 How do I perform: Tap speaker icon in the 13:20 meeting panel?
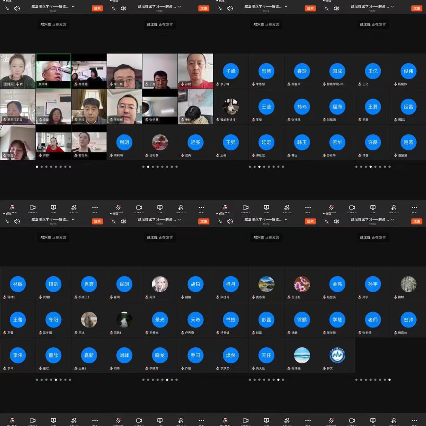pyautogui.click(x=17, y=221)
